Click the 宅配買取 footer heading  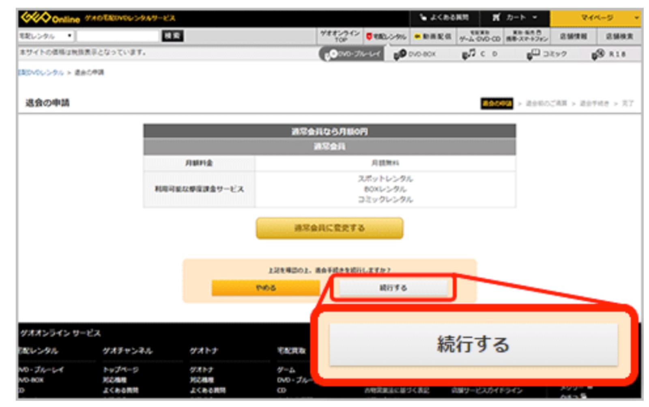pos(291,351)
